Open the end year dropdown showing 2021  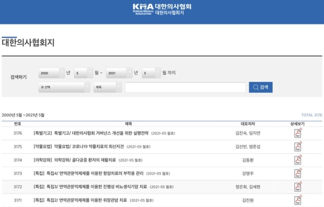click(119, 73)
